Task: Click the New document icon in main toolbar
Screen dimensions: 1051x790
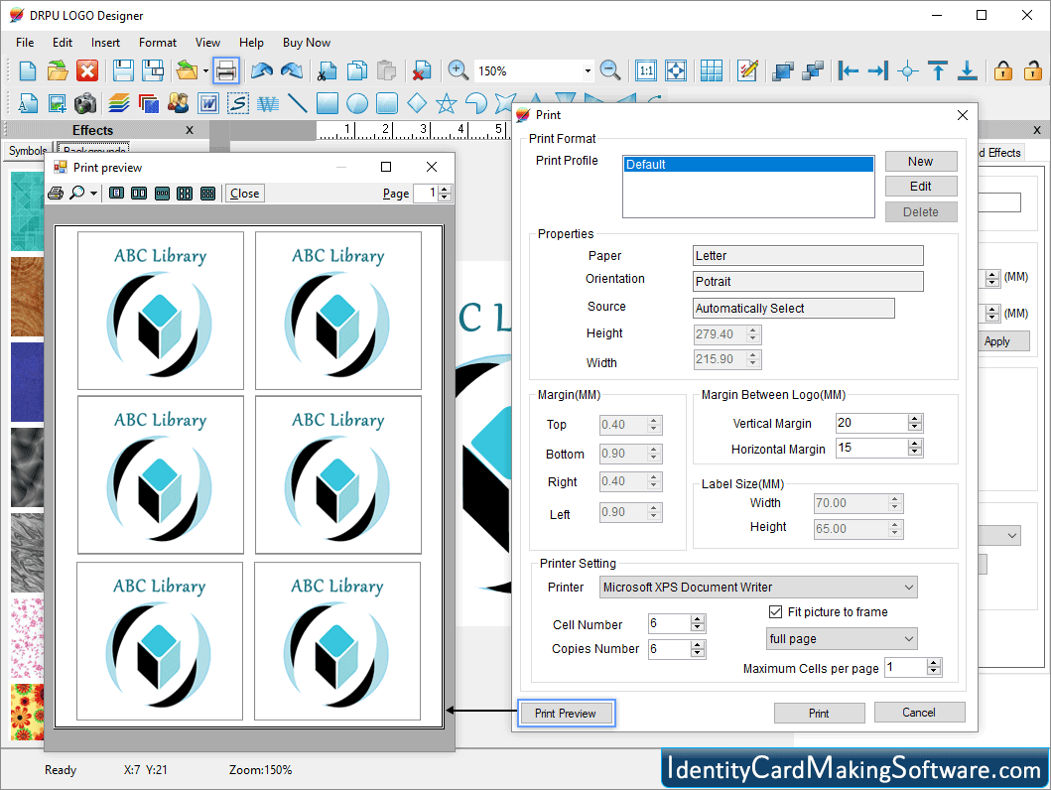Action: pos(28,70)
